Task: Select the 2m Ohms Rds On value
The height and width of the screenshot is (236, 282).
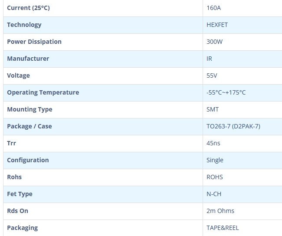Action: (220, 211)
